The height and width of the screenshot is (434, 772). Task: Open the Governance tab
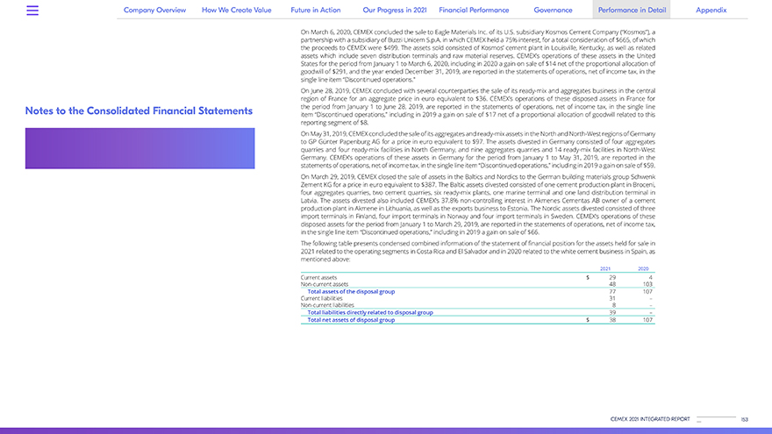pyautogui.click(x=553, y=10)
